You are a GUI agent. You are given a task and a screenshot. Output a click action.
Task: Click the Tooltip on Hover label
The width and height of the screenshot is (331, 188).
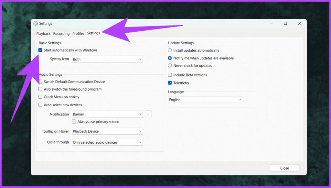[55, 131]
